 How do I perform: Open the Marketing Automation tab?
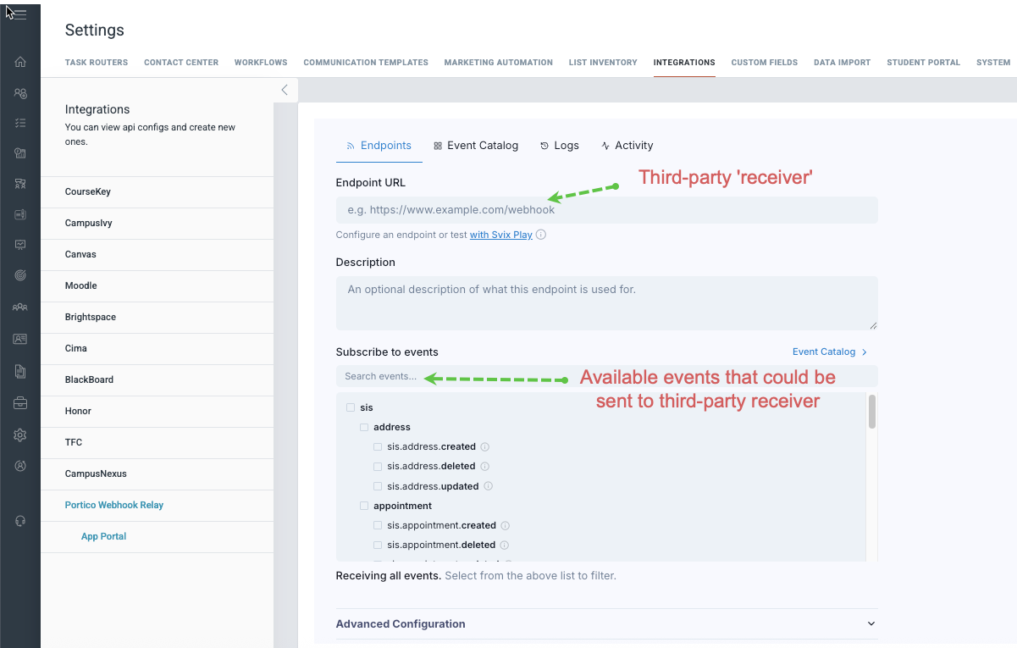499,63
